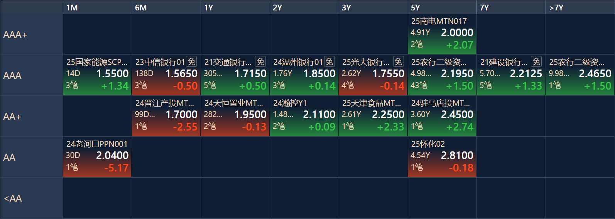Open the 25怀化02 bond cell

pyautogui.click(x=442, y=157)
